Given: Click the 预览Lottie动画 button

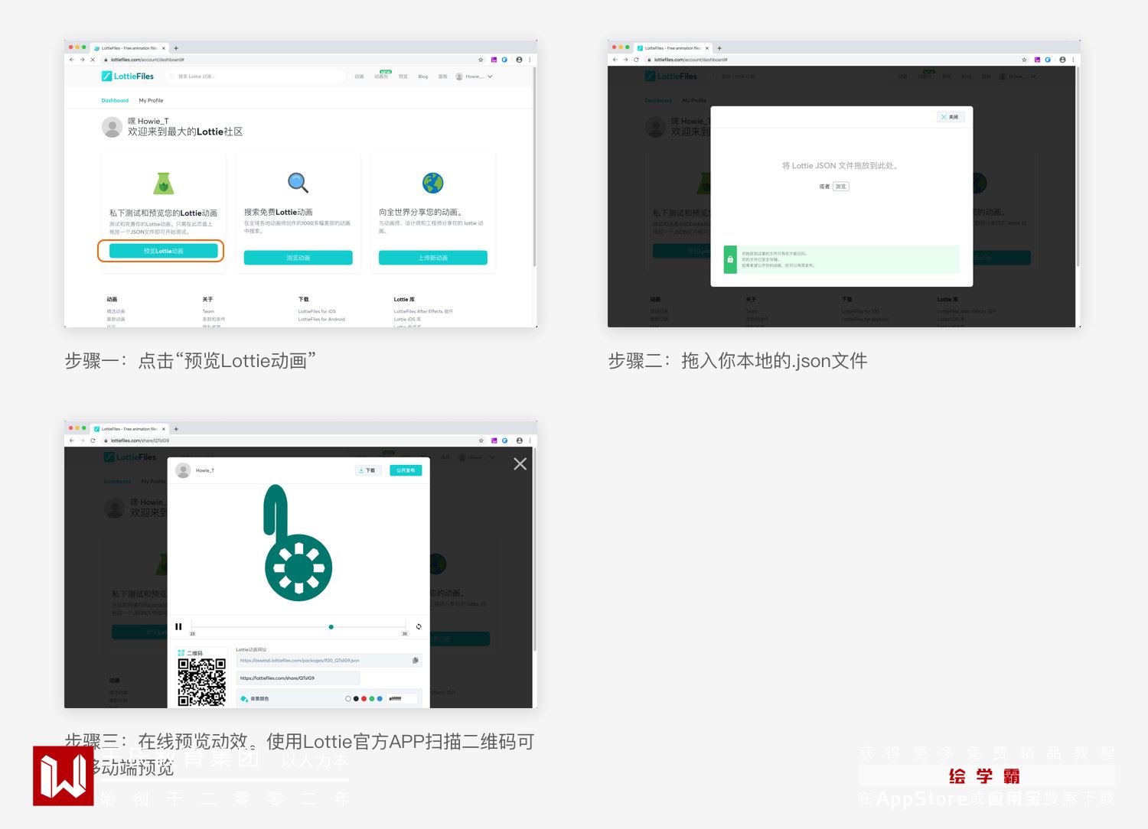Looking at the screenshot, I should click(164, 251).
